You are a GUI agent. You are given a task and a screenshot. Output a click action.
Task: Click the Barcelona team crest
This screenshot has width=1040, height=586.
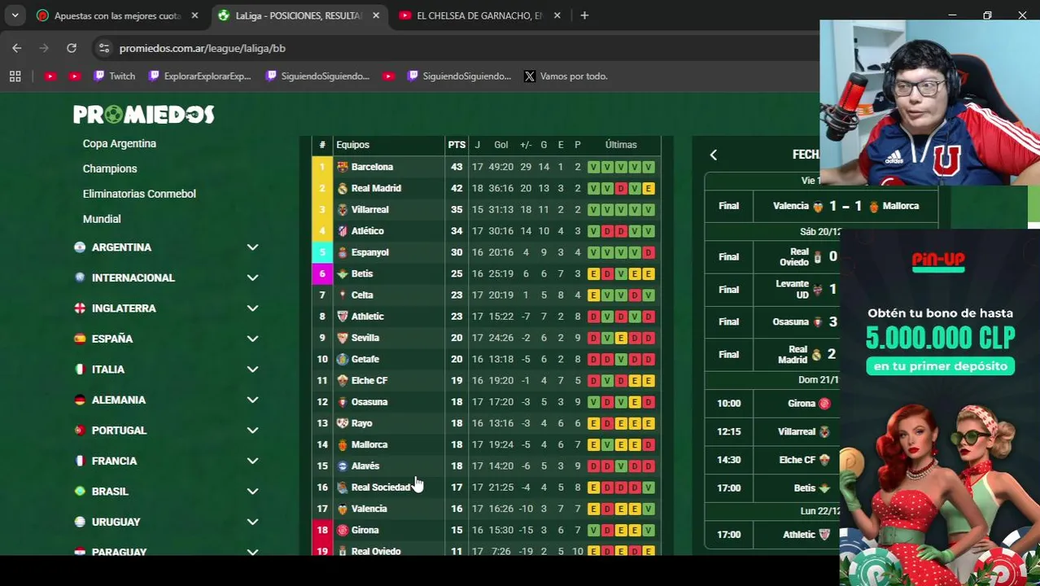343,167
